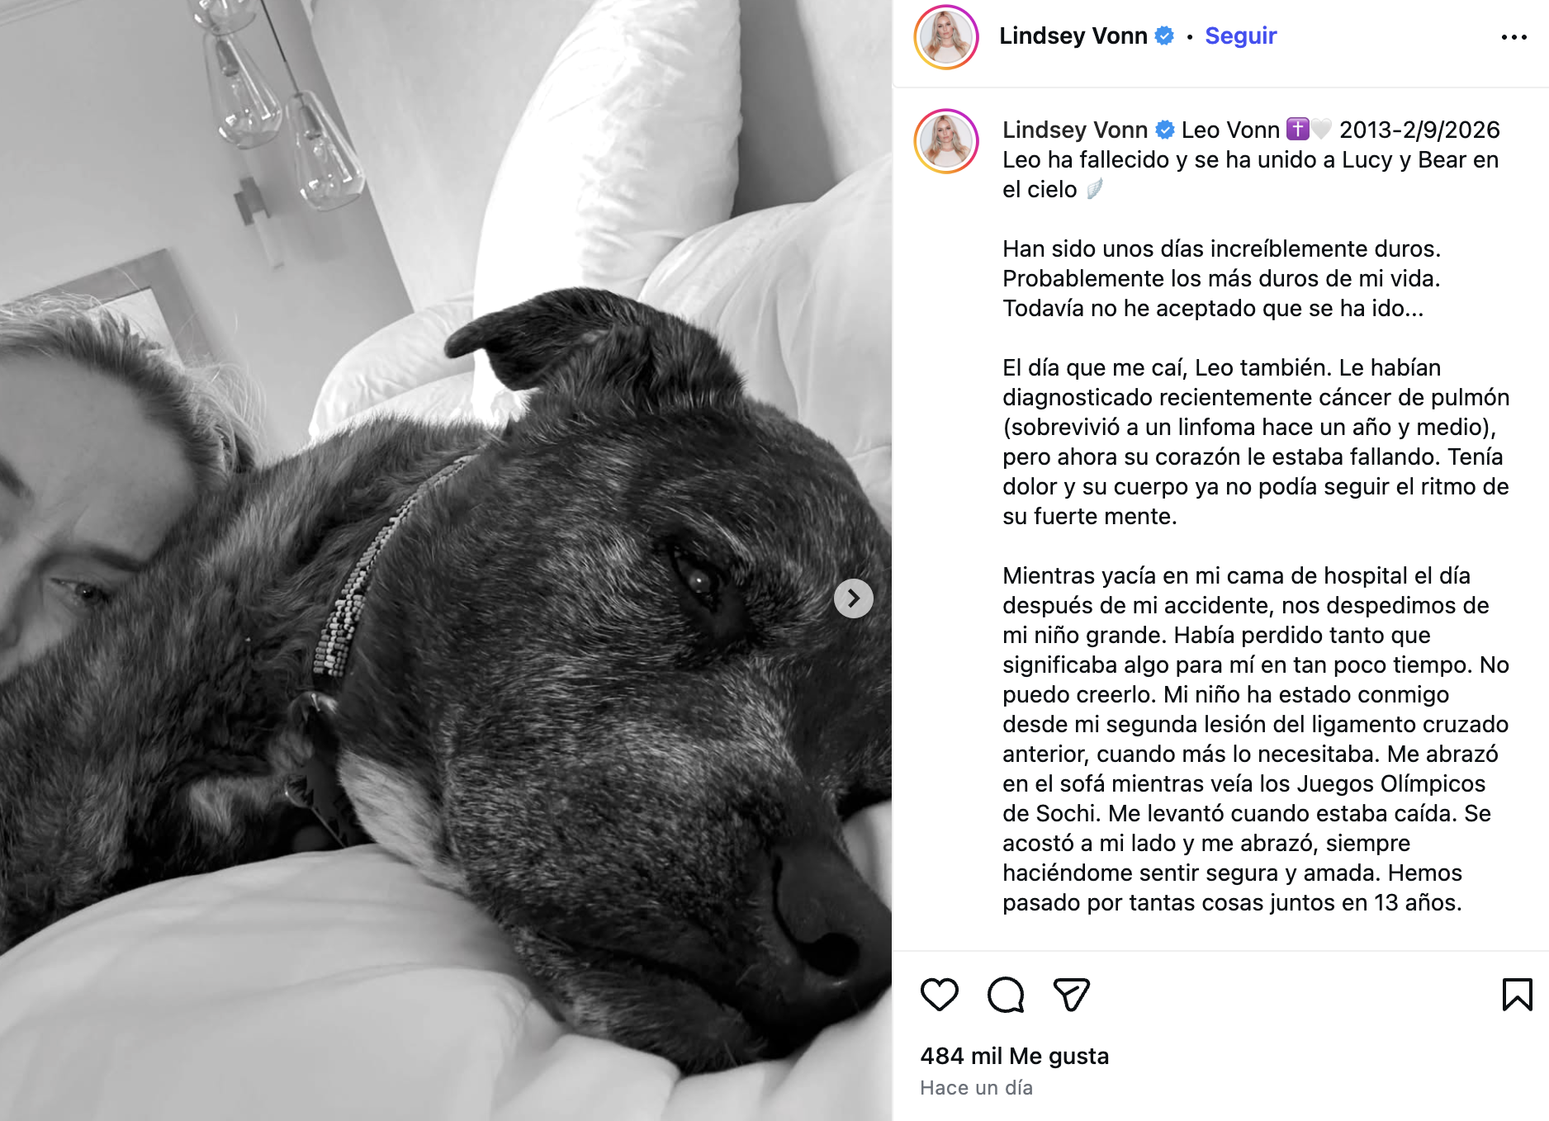
Task: Click the feather emoji after 'el cielo'
Action: click(x=1094, y=189)
